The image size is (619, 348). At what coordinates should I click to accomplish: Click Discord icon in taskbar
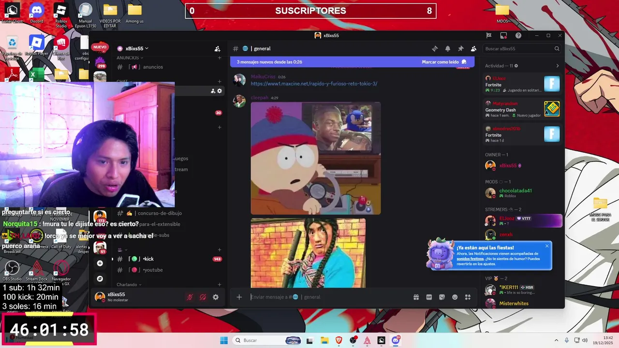tap(396, 340)
